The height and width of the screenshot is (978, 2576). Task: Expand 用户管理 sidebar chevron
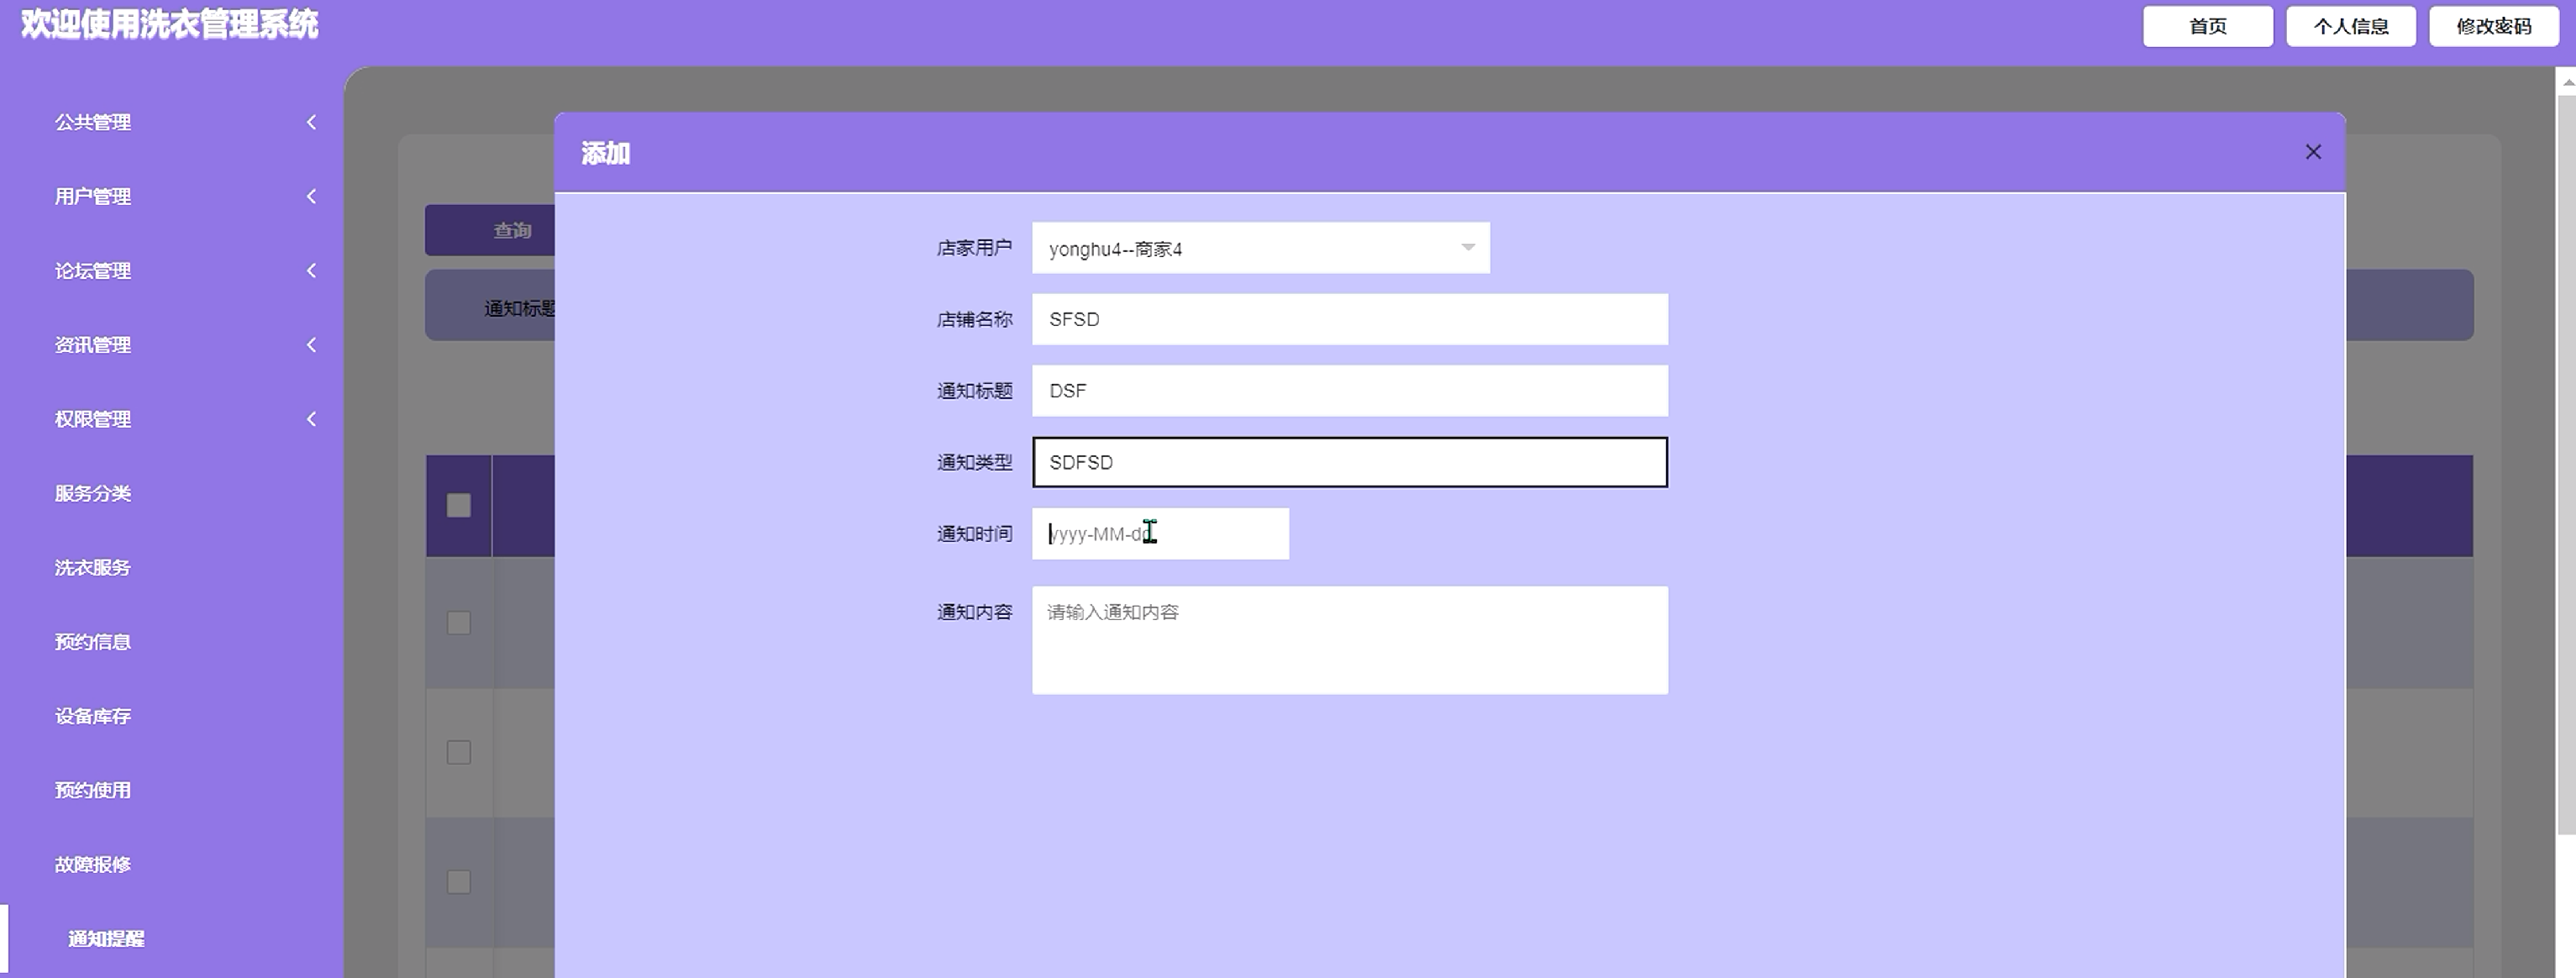pos(311,196)
